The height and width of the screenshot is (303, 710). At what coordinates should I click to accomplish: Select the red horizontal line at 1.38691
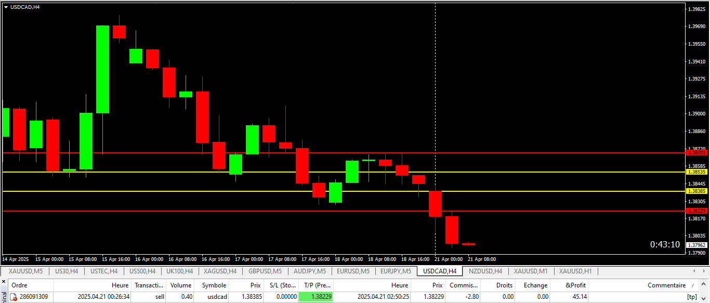(x=343, y=153)
